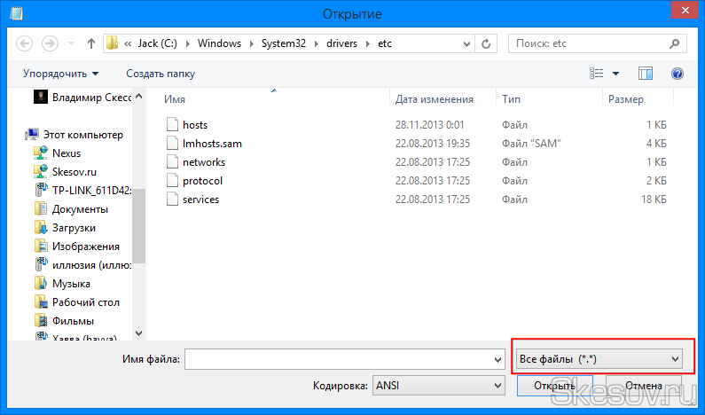
Task: Toggle the preview pane icon
Action: tap(646, 74)
